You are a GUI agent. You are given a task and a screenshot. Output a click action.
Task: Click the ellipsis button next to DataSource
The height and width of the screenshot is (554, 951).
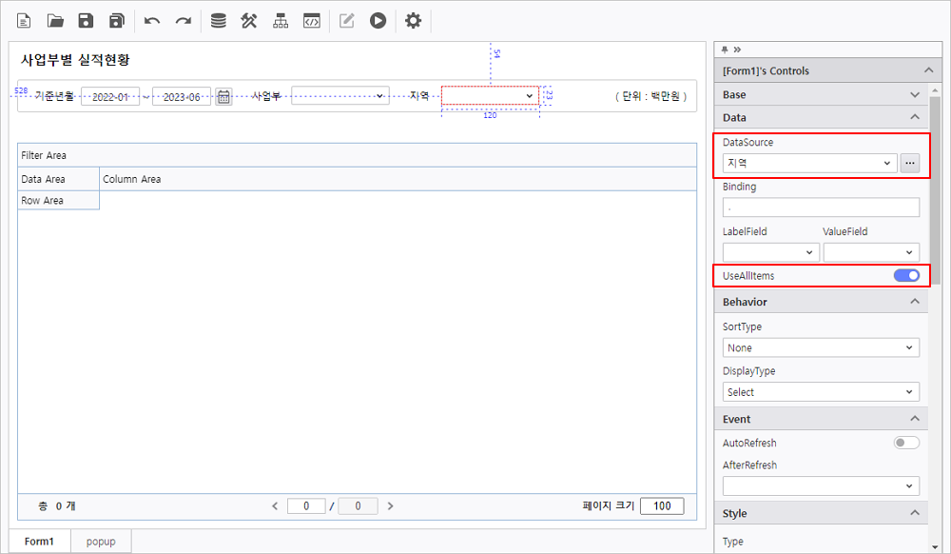910,164
